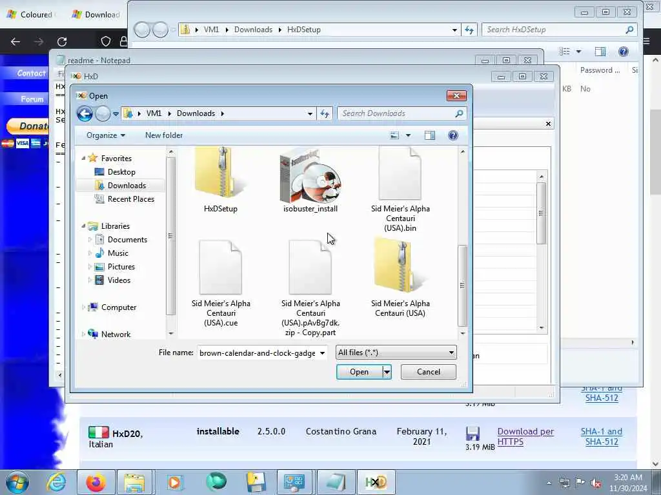Click the Donate button on the webpage
The width and height of the screenshot is (661, 495).
click(x=28, y=126)
